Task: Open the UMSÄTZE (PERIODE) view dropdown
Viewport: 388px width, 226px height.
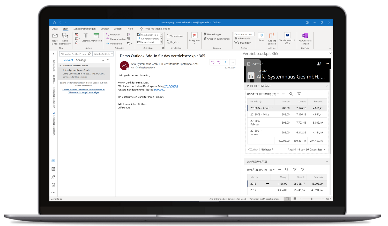Action: click(x=263, y=94)
